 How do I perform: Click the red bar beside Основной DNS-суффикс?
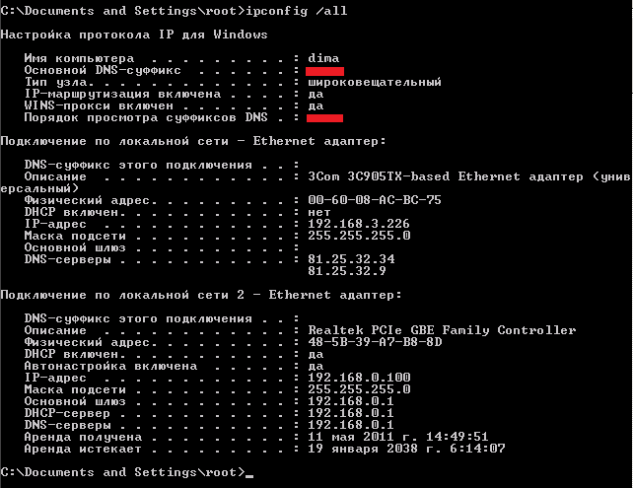tap(324, 71)
